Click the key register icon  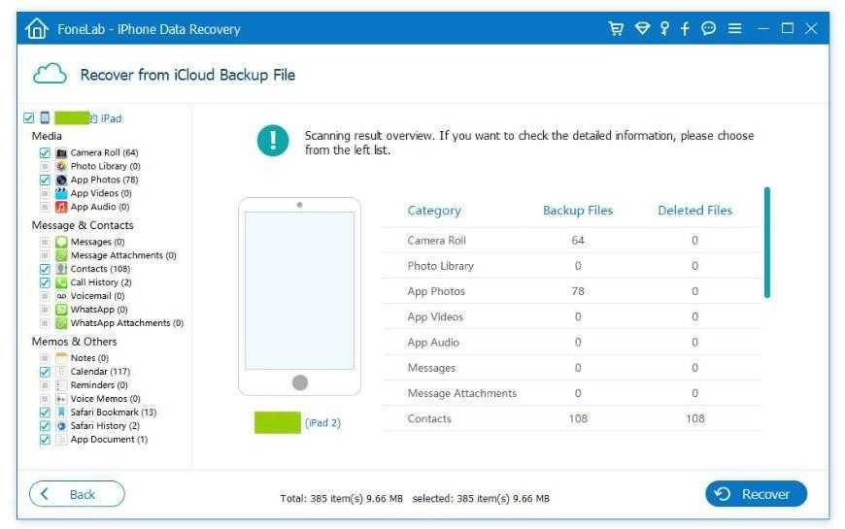click(664, 28)
